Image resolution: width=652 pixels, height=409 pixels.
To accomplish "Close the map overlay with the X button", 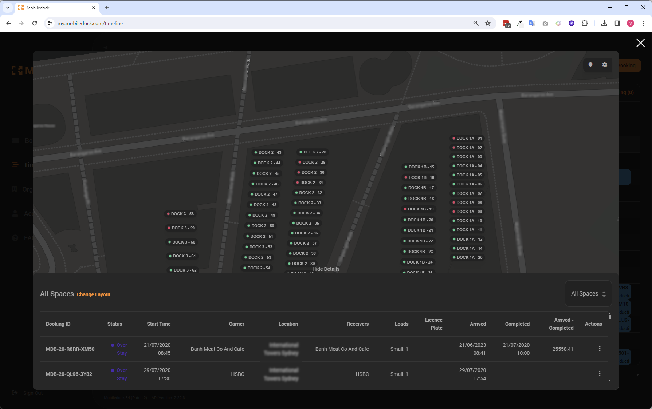I will (640, 43).
